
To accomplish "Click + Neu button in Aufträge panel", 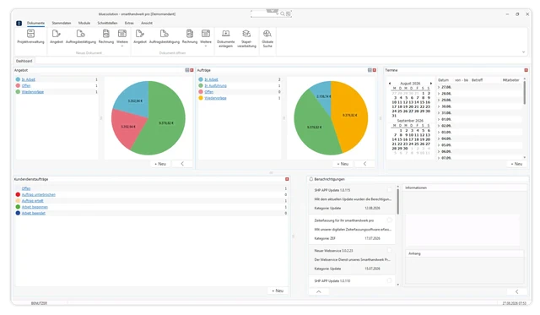I will coord(343,164).
